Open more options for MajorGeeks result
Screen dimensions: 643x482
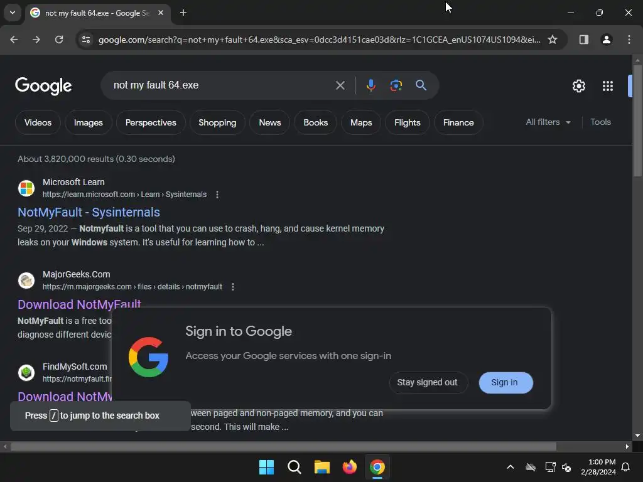(x=232, y=287)
